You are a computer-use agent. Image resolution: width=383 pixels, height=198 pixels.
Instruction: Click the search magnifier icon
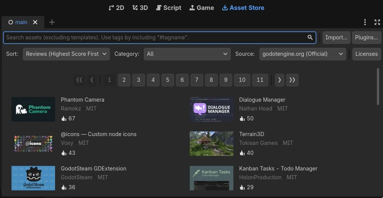310,37
